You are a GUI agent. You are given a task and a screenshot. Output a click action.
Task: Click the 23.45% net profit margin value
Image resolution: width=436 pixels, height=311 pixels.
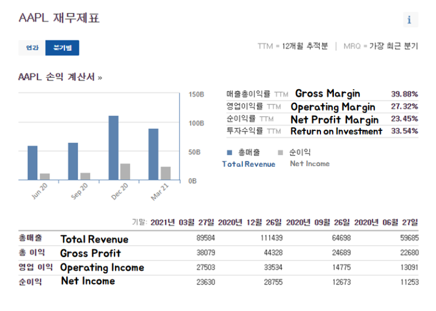point(404,119)
